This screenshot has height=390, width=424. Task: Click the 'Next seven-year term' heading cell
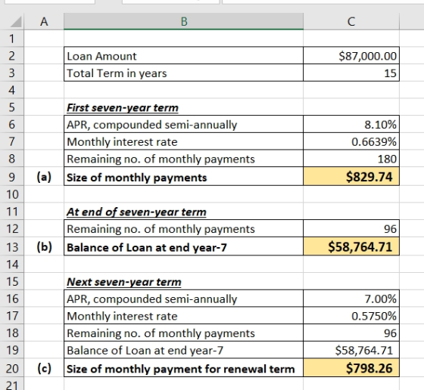point(183,281)
